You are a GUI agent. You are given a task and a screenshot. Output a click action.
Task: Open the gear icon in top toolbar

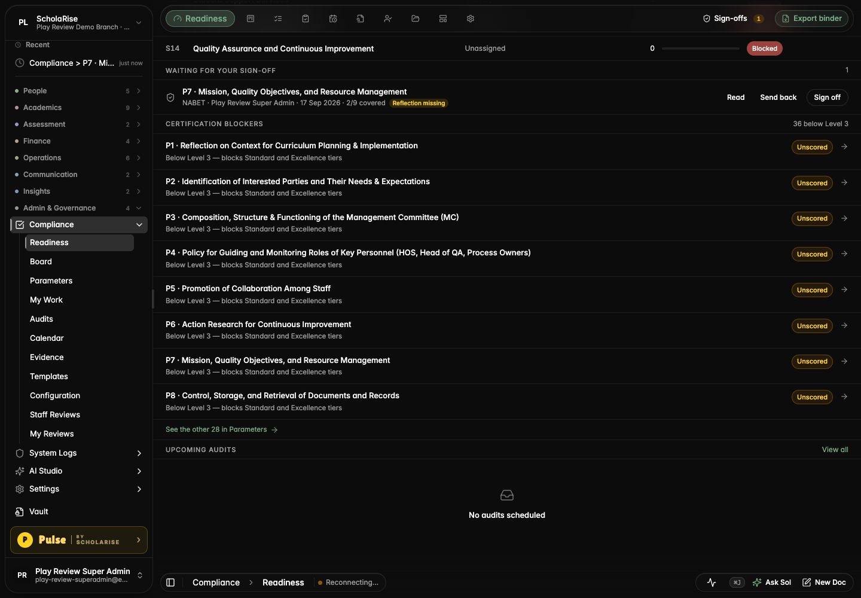[471, 19]
